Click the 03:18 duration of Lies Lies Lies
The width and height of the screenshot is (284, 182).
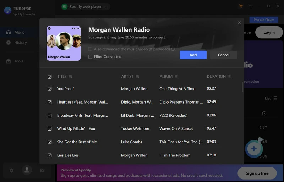(x=211, y=155)
